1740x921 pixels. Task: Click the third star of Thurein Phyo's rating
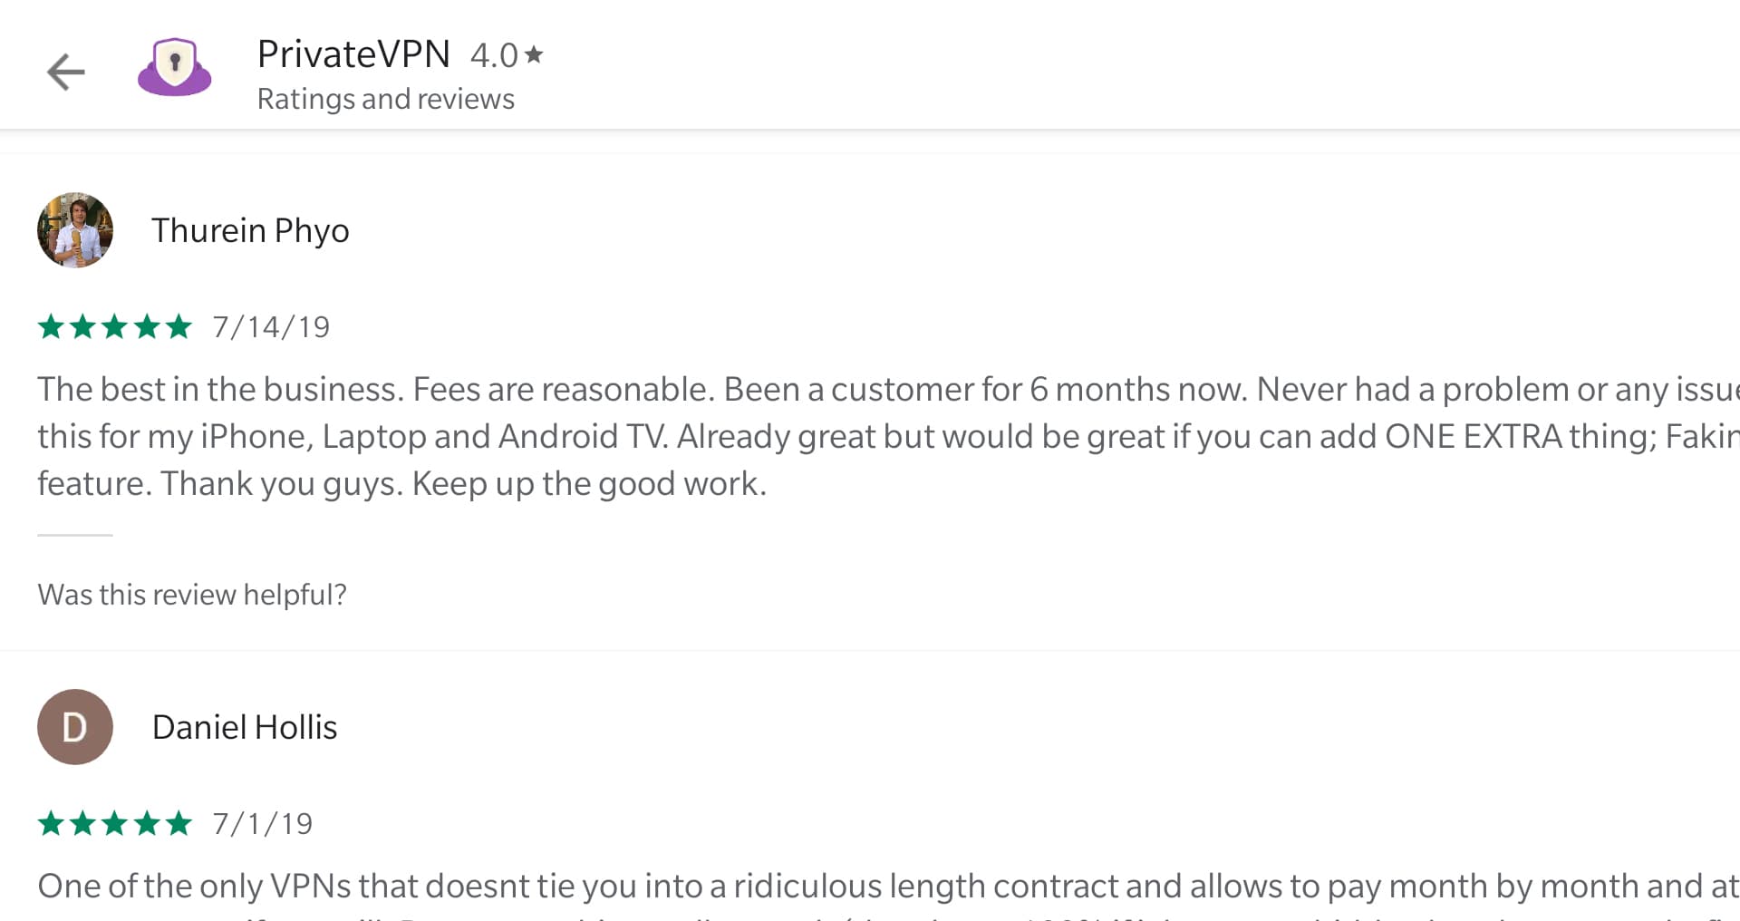click(115, 326)
